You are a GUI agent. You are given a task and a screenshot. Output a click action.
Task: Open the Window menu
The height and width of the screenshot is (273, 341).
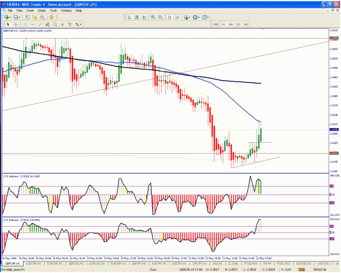(66, 10)
